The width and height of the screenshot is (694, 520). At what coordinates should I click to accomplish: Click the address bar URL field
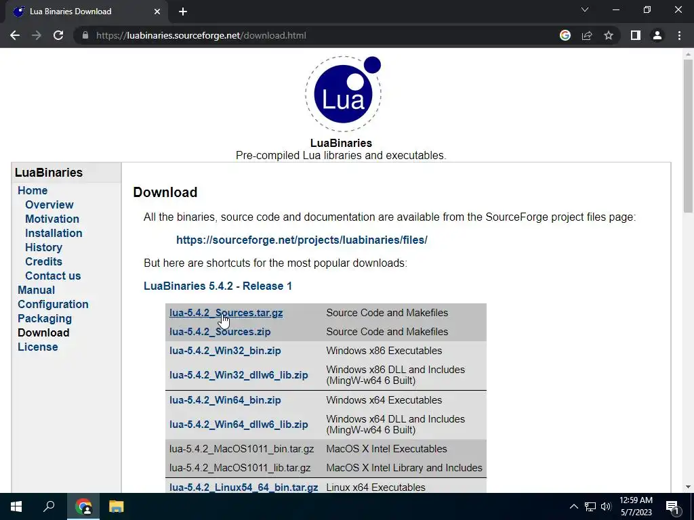tap(319, 35)
